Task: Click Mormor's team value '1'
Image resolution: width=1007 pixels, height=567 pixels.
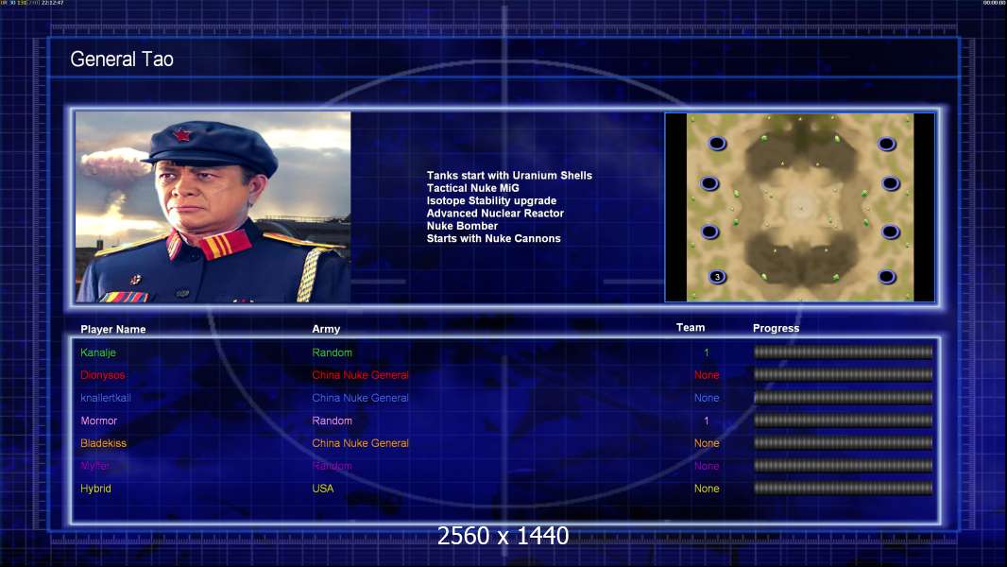Action: point(707,421)
